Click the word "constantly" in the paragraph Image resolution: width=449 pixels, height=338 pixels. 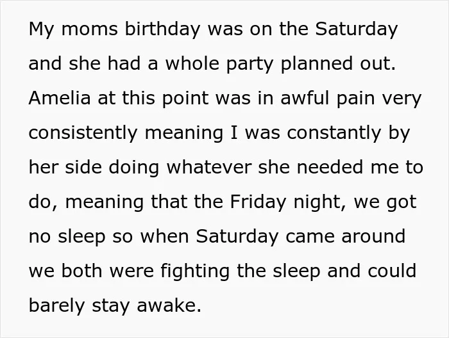(334, 133)
